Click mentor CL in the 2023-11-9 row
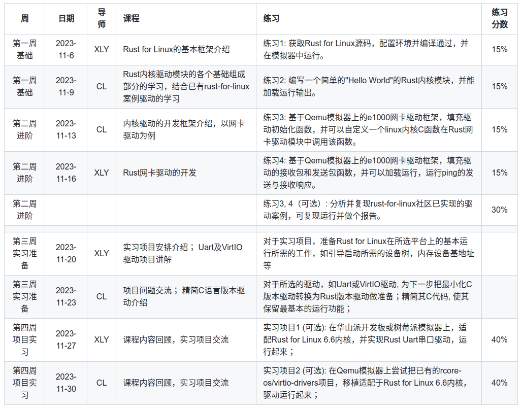 tap(102, 87)
